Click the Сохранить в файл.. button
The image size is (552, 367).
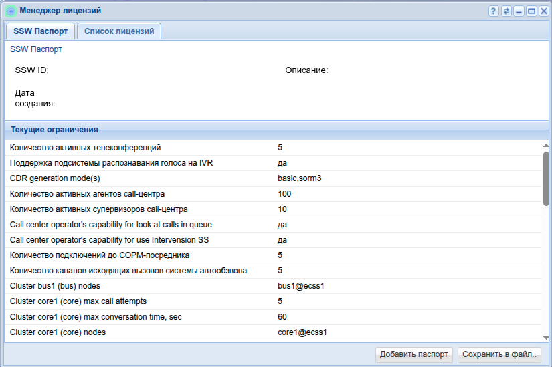[500, 354]
